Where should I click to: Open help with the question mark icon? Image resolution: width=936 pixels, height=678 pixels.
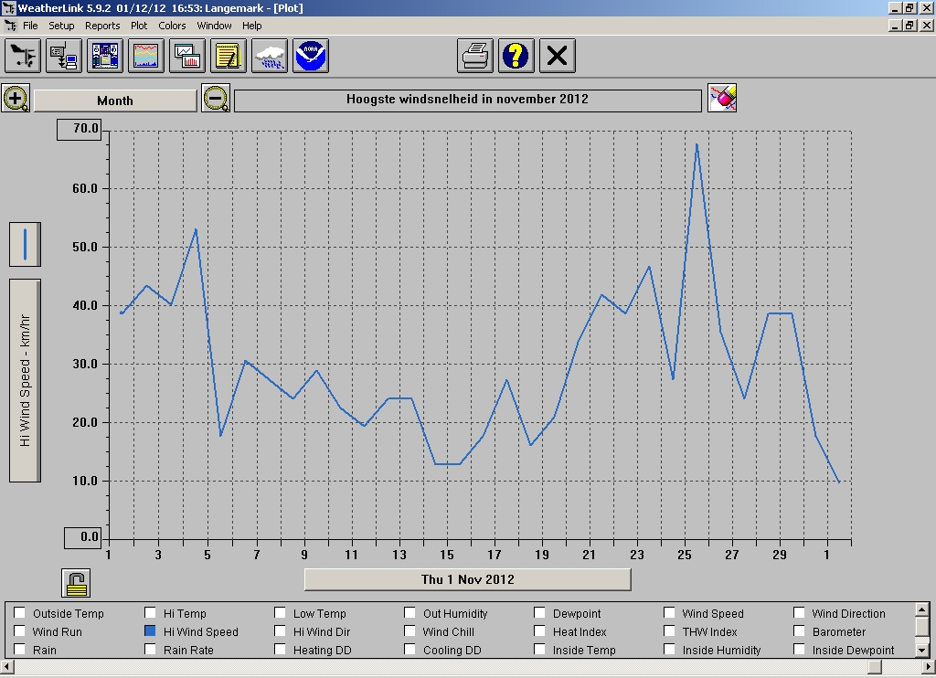(516, 56)
